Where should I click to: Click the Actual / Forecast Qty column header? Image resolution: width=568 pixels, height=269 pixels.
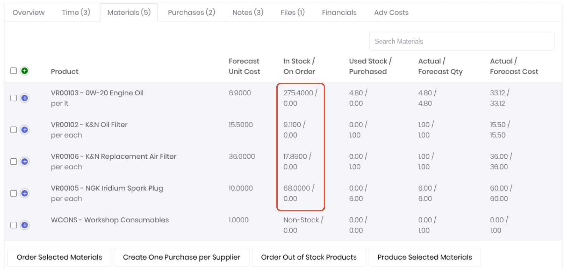point(440,66)
